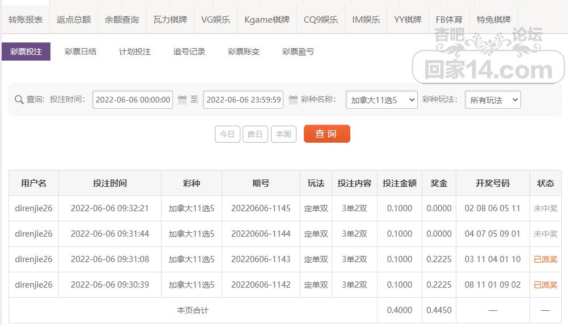Open the 返点总额 tab
Image resolution: width=568 pixels, height=325 pixels.
[74, 20]
